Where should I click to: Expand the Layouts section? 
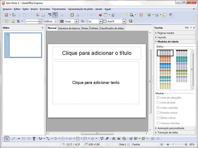[x=175, y=37]
